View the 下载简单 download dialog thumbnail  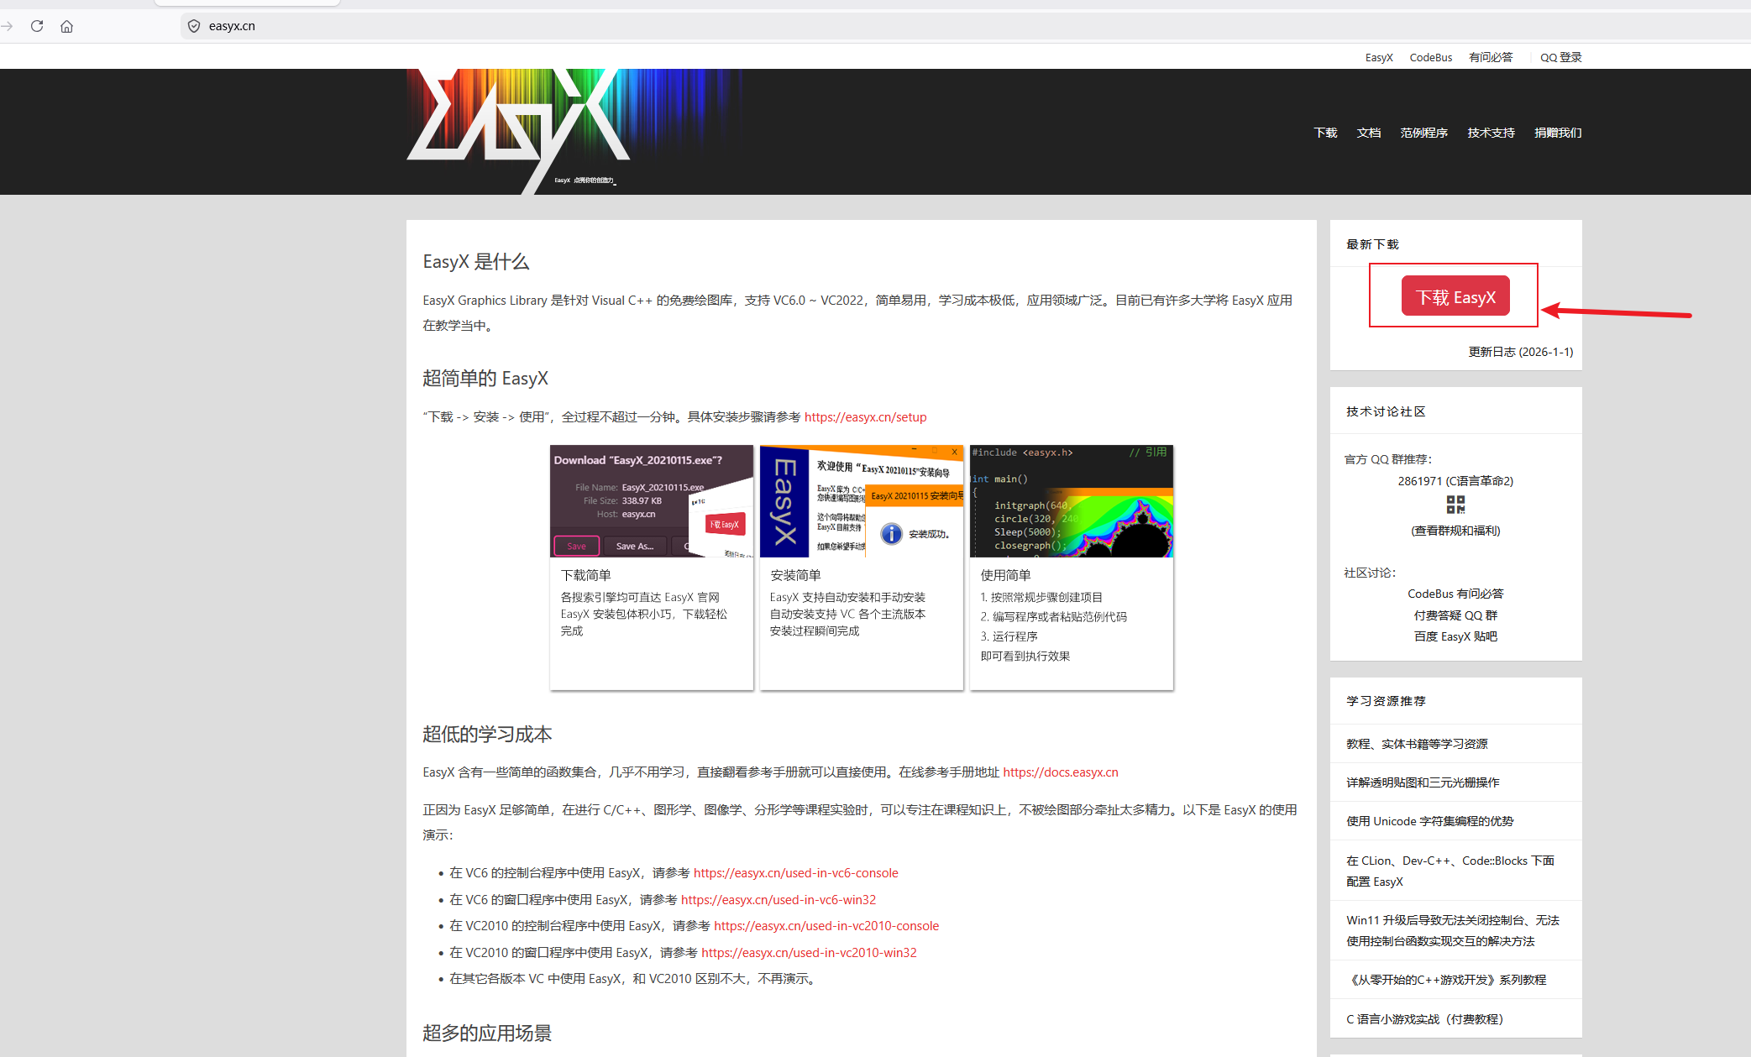click(x=652, y=501)
